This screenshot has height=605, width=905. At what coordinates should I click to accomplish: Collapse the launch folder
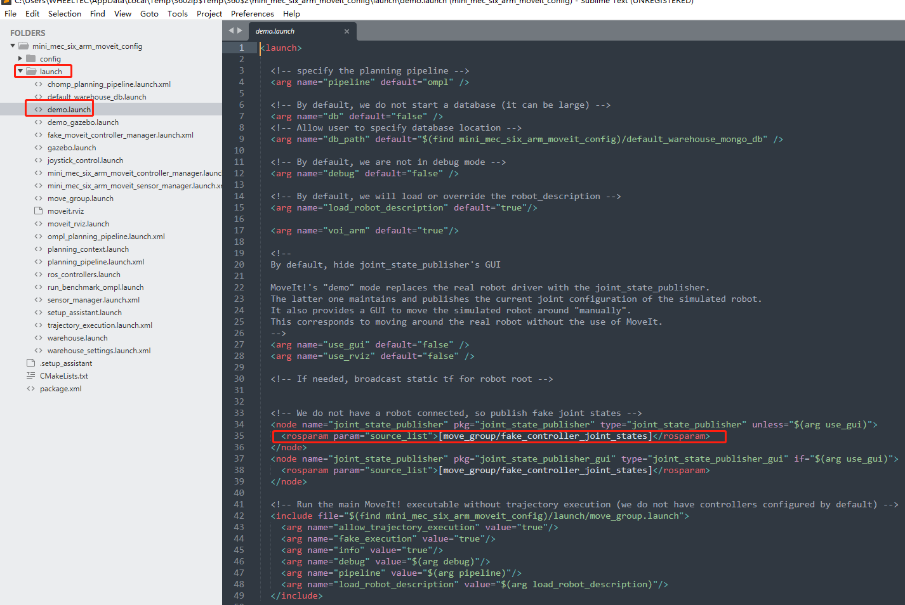click(x=20, y=71)
